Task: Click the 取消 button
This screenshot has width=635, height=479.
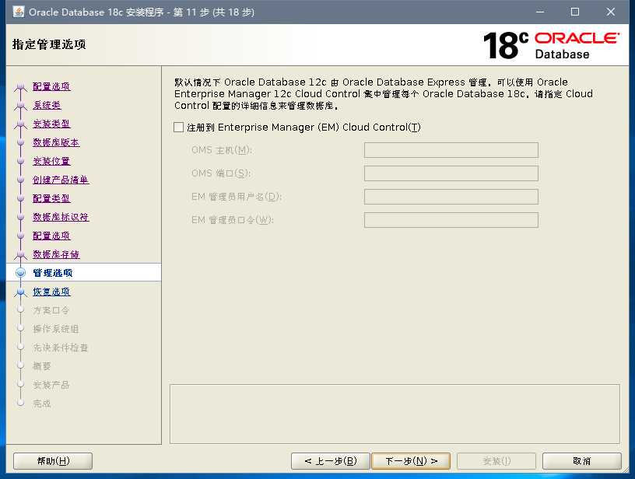Action: coord(581,461)
